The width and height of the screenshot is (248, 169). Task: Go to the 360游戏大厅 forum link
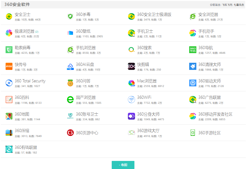[x=148, y=131]
